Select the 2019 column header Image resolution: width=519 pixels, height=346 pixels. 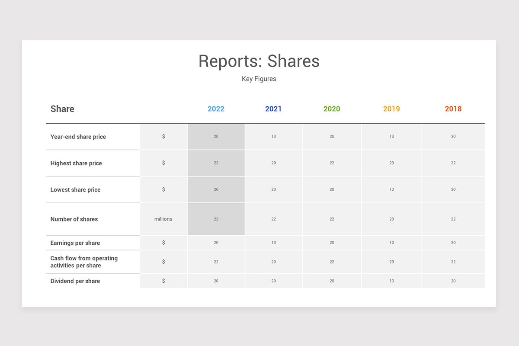[391, 109]
